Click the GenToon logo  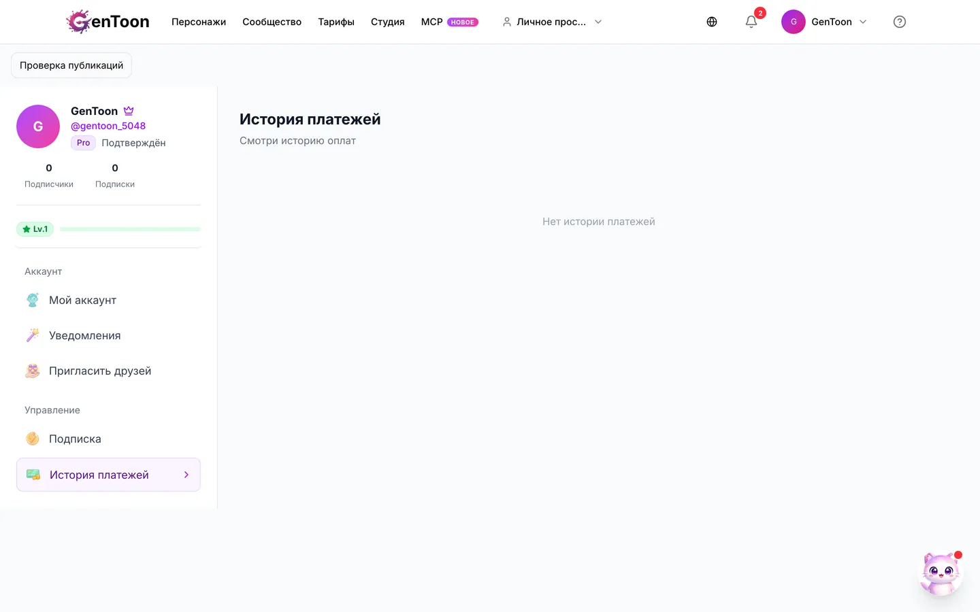(108, 22)
